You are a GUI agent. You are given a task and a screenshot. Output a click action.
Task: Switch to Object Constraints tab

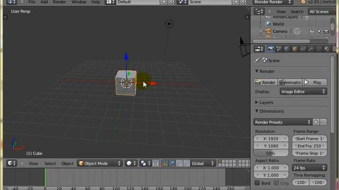point(302,49)
